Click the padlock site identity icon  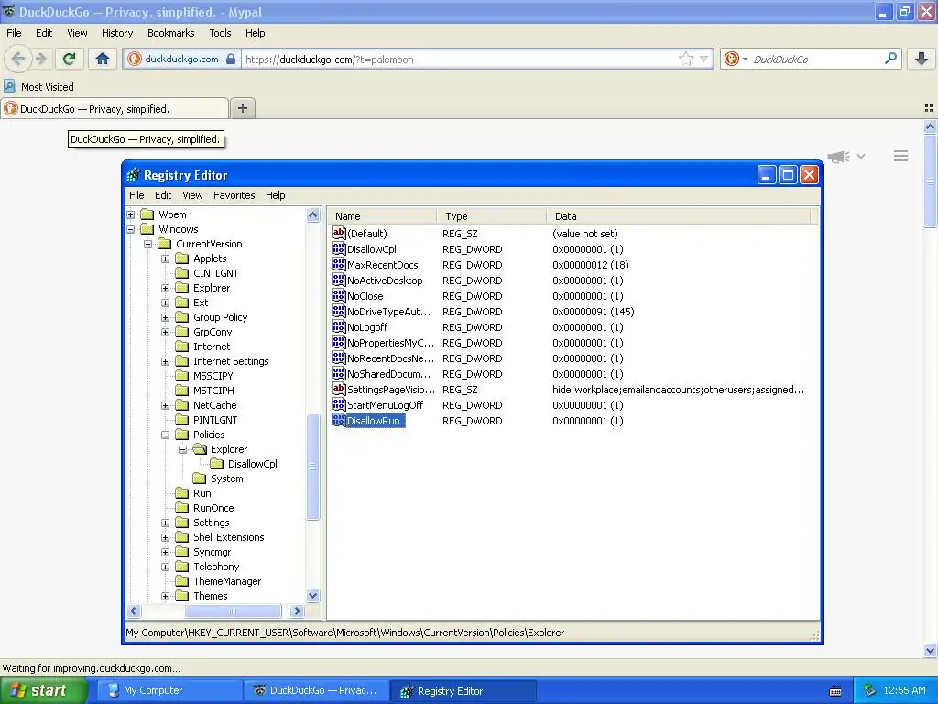point(231,59)
